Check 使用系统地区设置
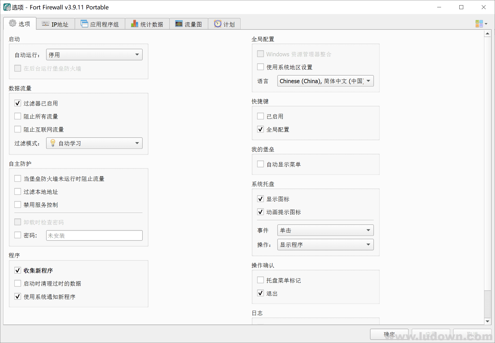This screenshot has width=495, height=343. [x=260, y=67]
